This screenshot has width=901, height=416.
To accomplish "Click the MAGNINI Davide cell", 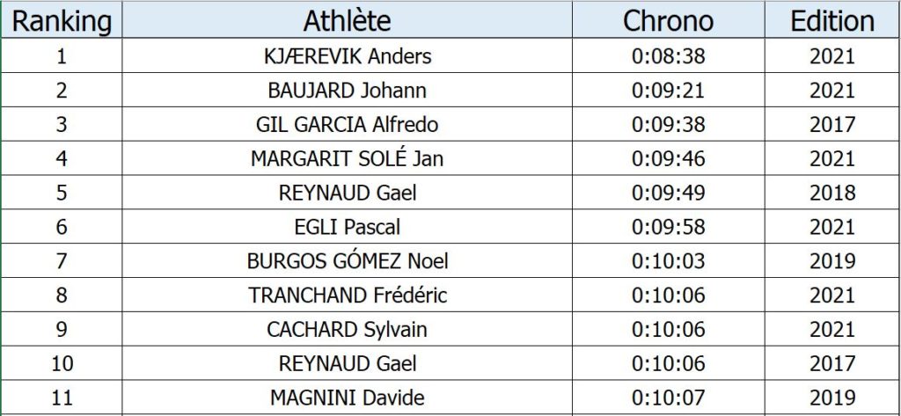I will tap(347, 398).
